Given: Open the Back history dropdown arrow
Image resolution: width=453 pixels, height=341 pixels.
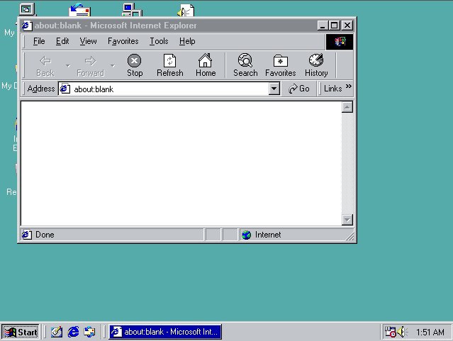Looking at the screenshot, I should pyautogui.click(x=68, y=66).
